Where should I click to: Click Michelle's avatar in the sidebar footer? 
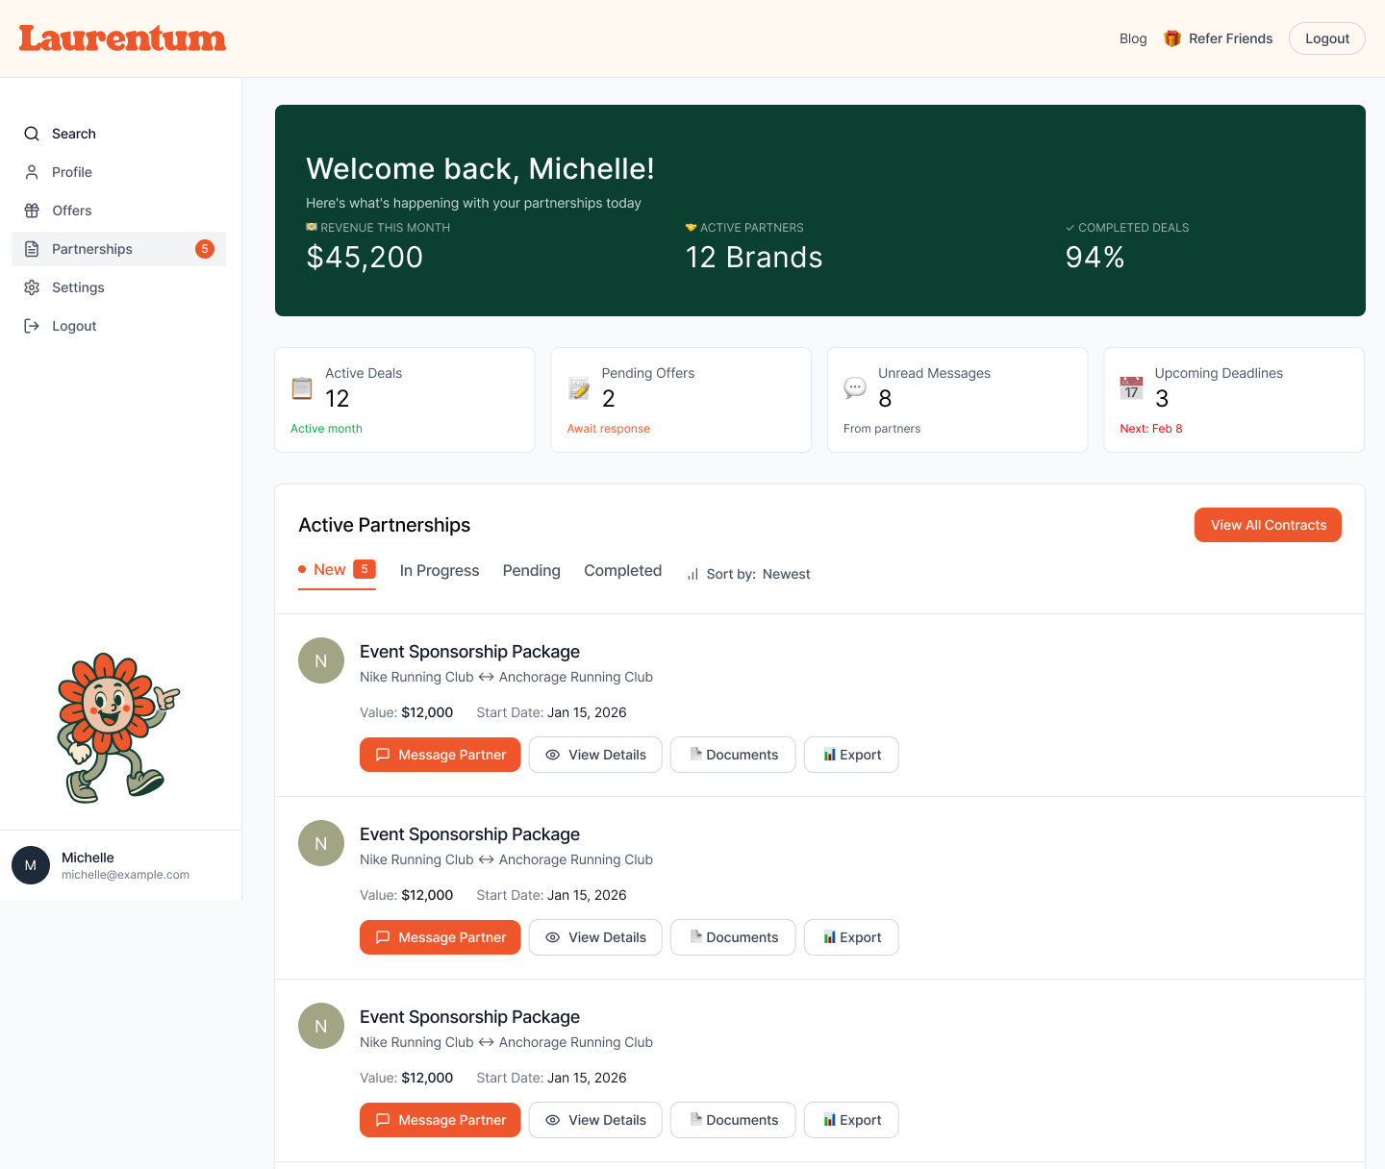tap(31, 865)
